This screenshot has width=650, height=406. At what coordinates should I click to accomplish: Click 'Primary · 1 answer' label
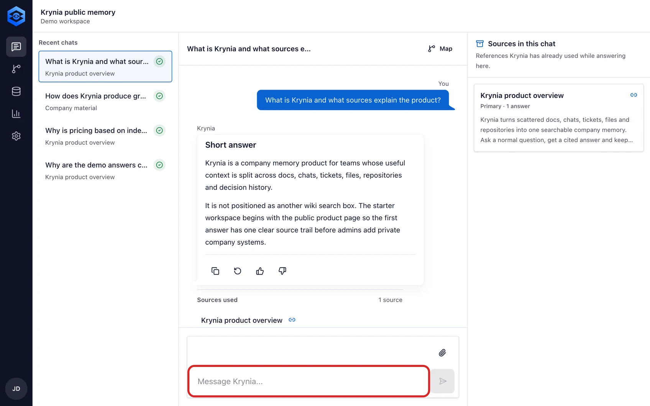click(505, 106)
